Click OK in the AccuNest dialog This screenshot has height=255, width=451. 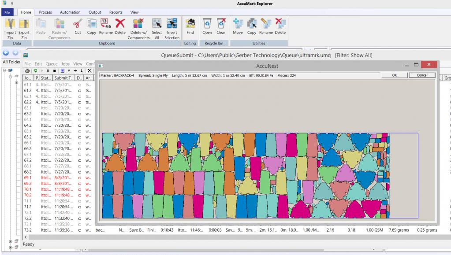(395, 75)
